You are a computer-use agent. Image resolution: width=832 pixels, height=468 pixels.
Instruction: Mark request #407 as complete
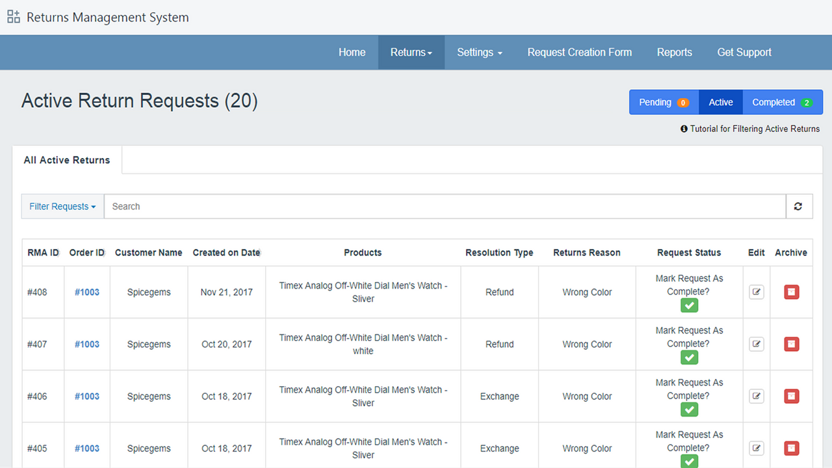click(689, 357)
